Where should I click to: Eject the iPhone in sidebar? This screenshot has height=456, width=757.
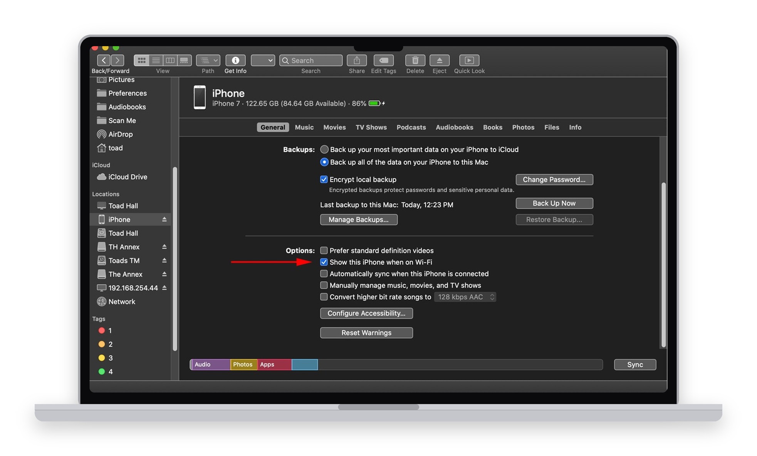tap(164, 219)
